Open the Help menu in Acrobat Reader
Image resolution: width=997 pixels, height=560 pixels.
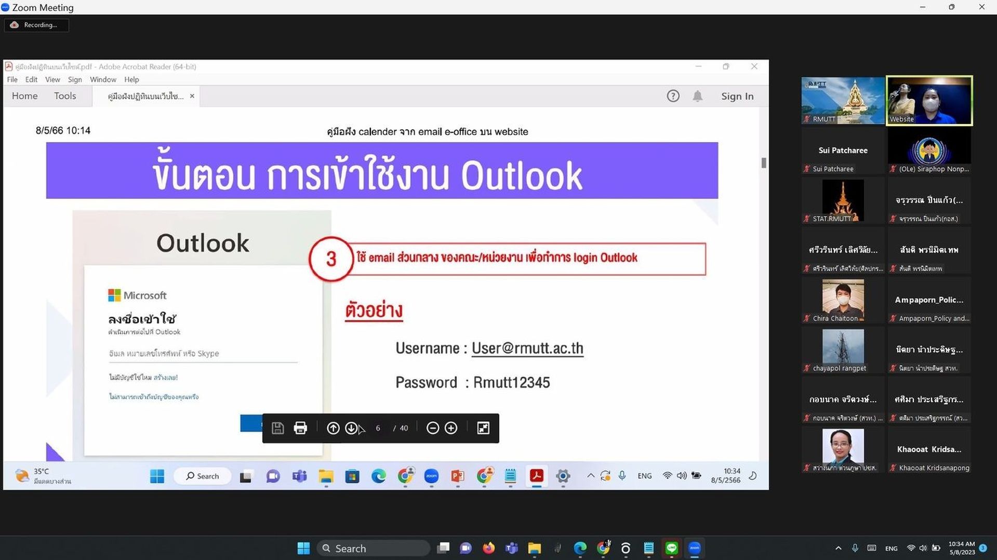click(131, 79)
